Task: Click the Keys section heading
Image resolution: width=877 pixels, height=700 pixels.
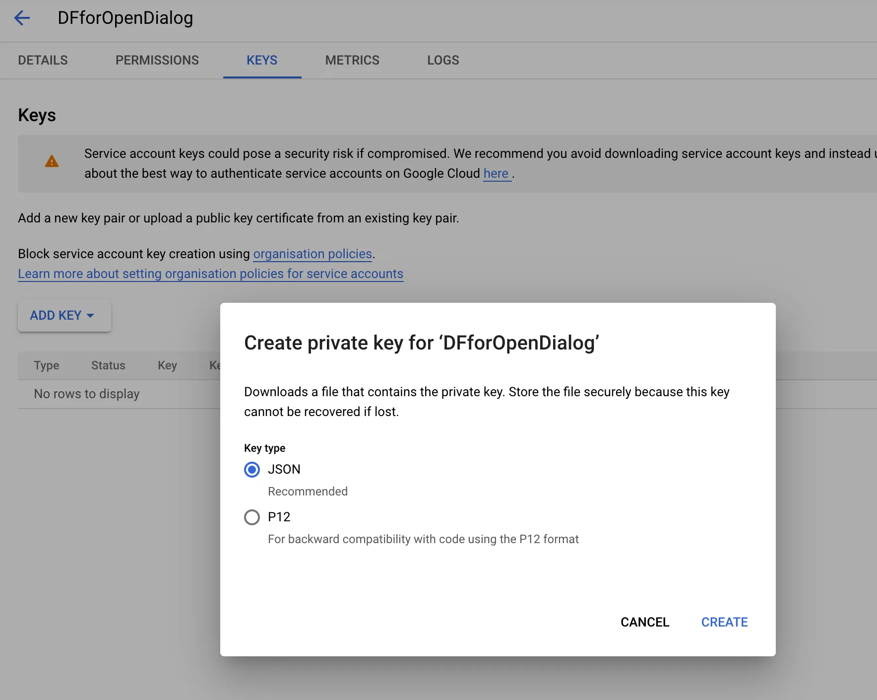Action: coord(37,115)
